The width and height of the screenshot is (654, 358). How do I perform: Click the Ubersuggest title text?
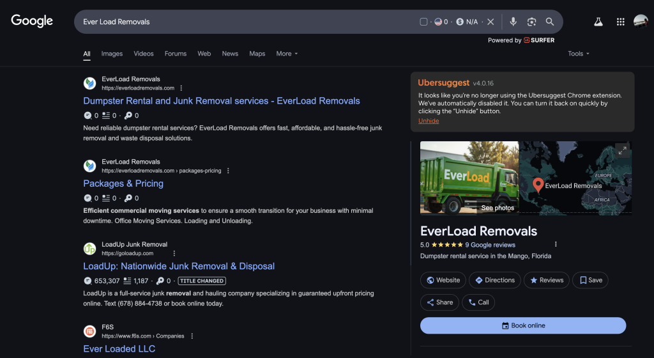click(443, 82)
